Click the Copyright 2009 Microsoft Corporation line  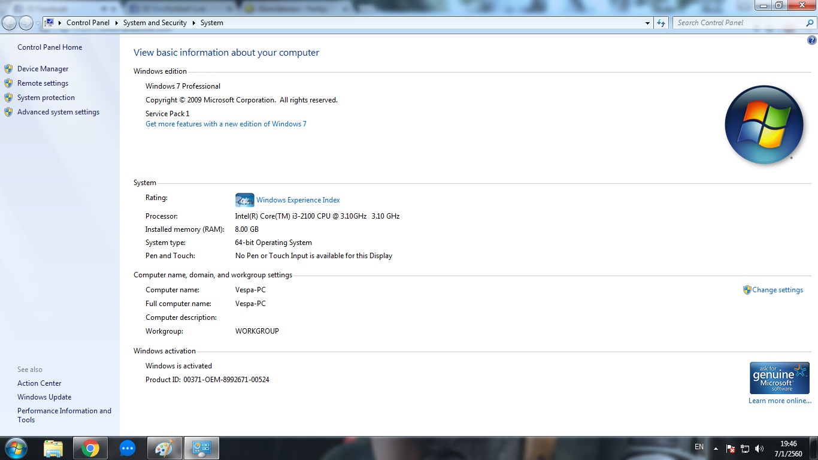[241, 100]
